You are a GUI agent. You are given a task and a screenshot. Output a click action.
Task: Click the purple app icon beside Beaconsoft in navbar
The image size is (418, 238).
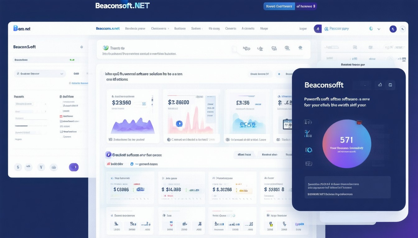click(x=317, y=29)
